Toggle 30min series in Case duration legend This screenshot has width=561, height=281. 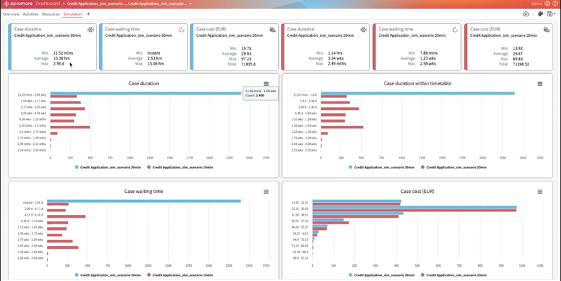(x=108, y=167)
